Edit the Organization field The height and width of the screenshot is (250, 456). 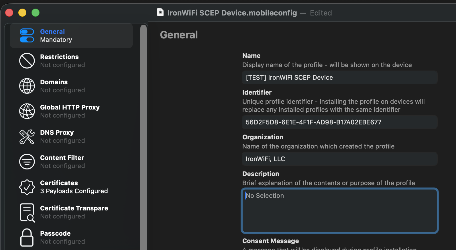pos(339,159)
